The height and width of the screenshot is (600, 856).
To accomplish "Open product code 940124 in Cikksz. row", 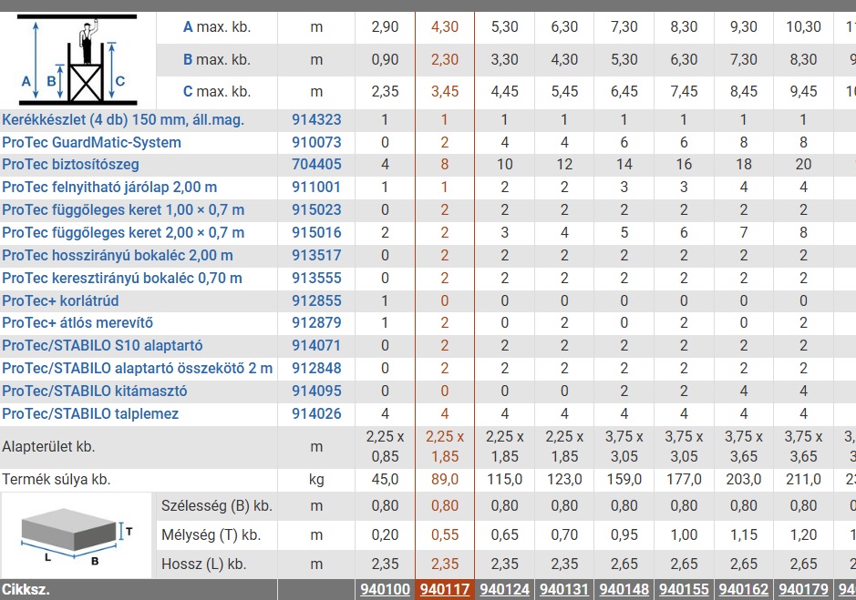I will [504, 590].
